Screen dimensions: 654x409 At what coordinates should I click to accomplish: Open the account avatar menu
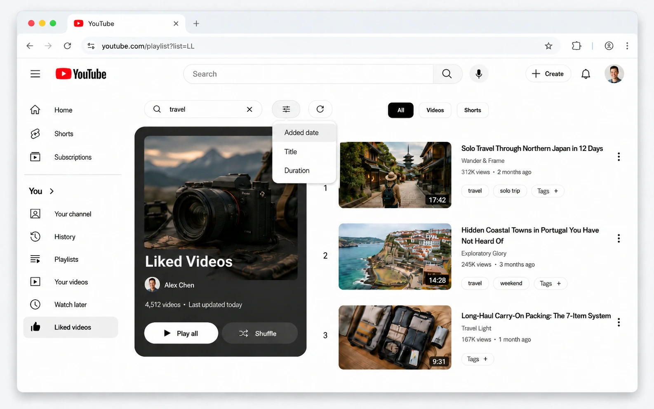[x=614, y=74]
